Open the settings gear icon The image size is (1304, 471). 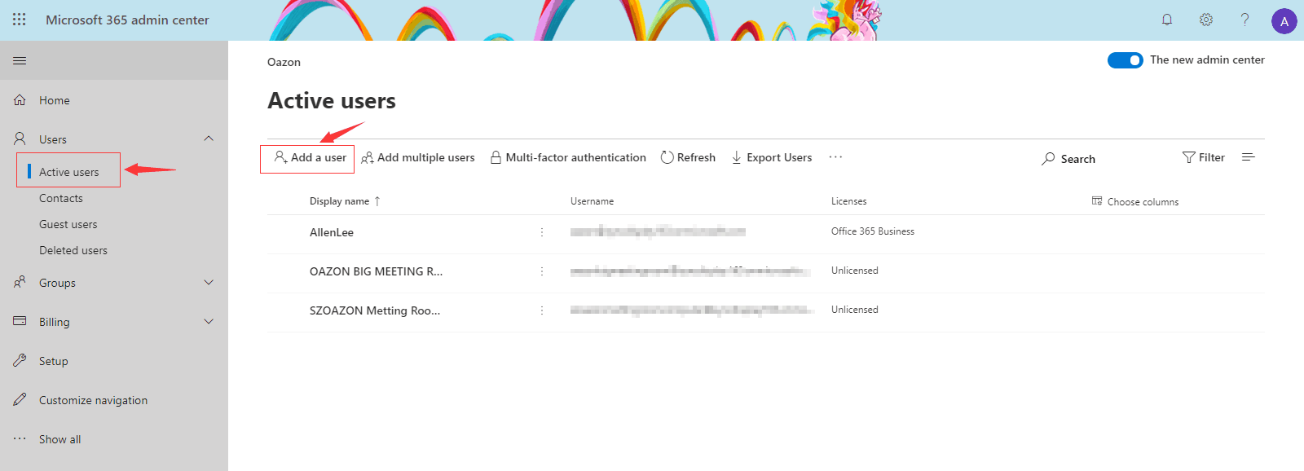[1206, 20]
